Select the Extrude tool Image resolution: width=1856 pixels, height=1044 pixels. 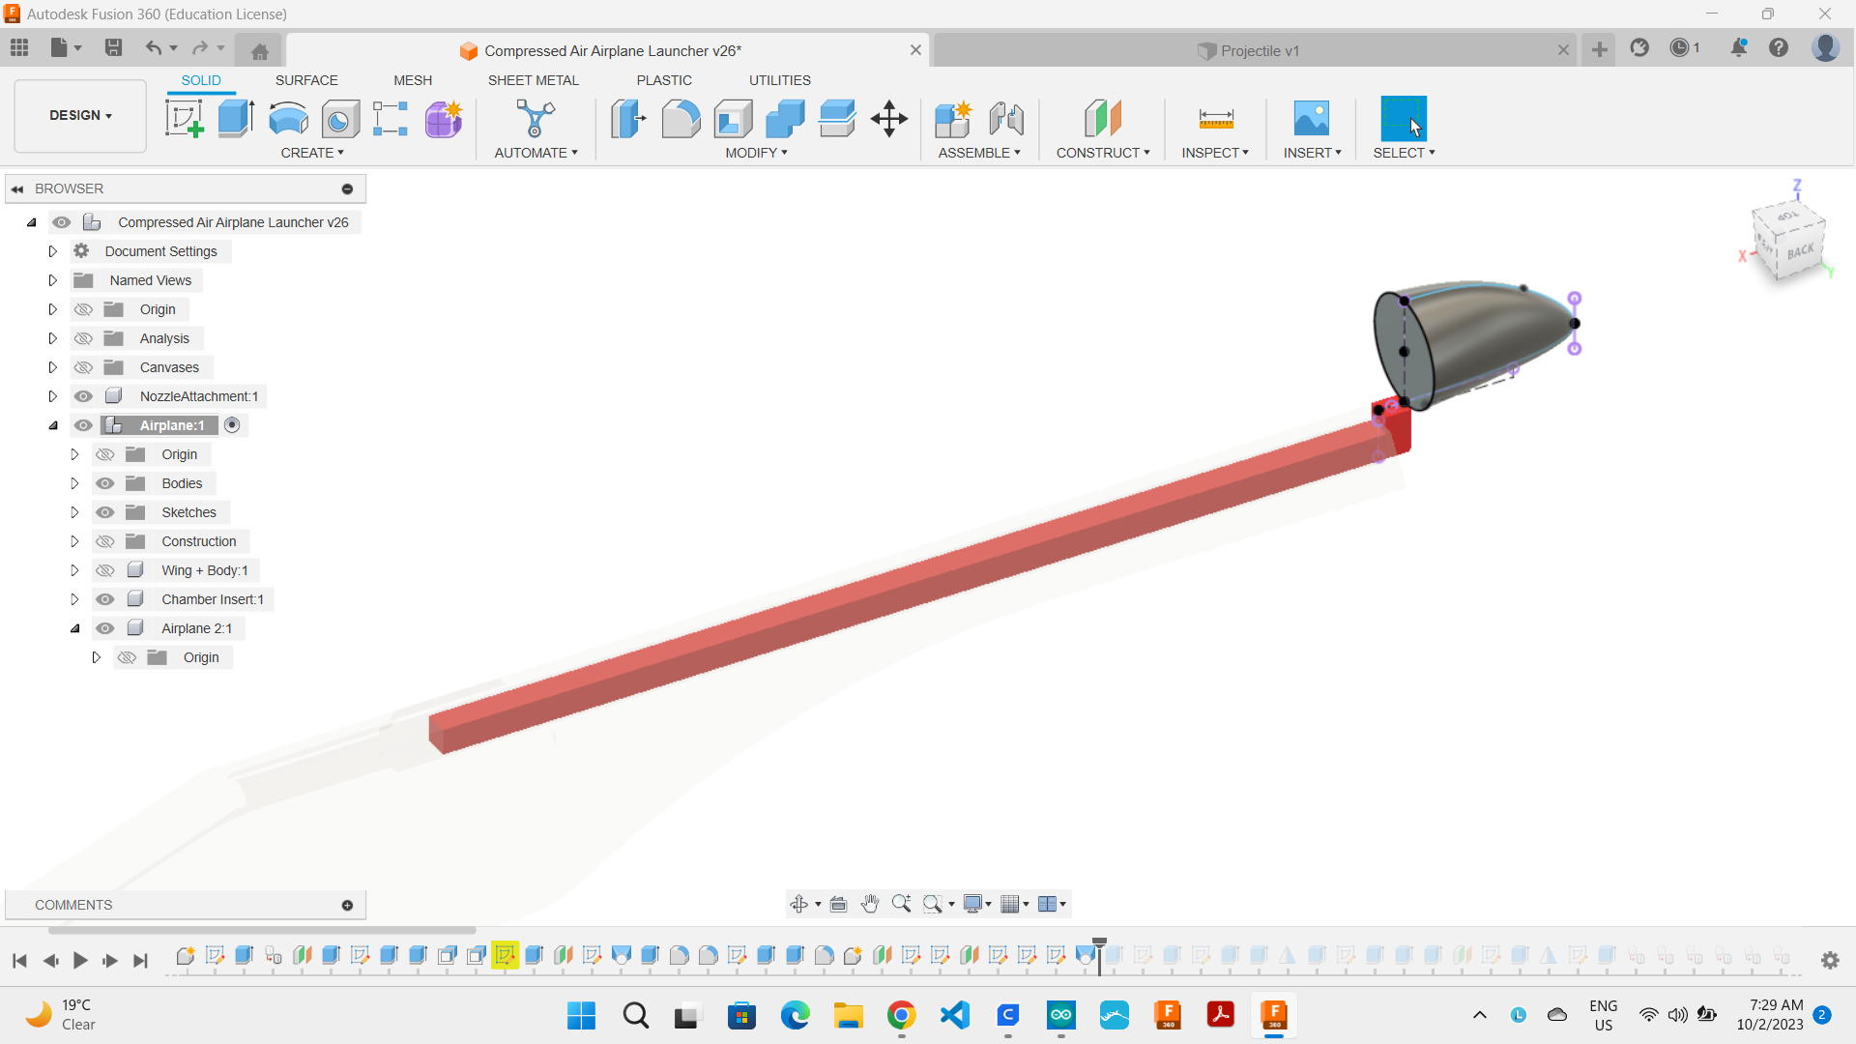(x=236, y=119)
